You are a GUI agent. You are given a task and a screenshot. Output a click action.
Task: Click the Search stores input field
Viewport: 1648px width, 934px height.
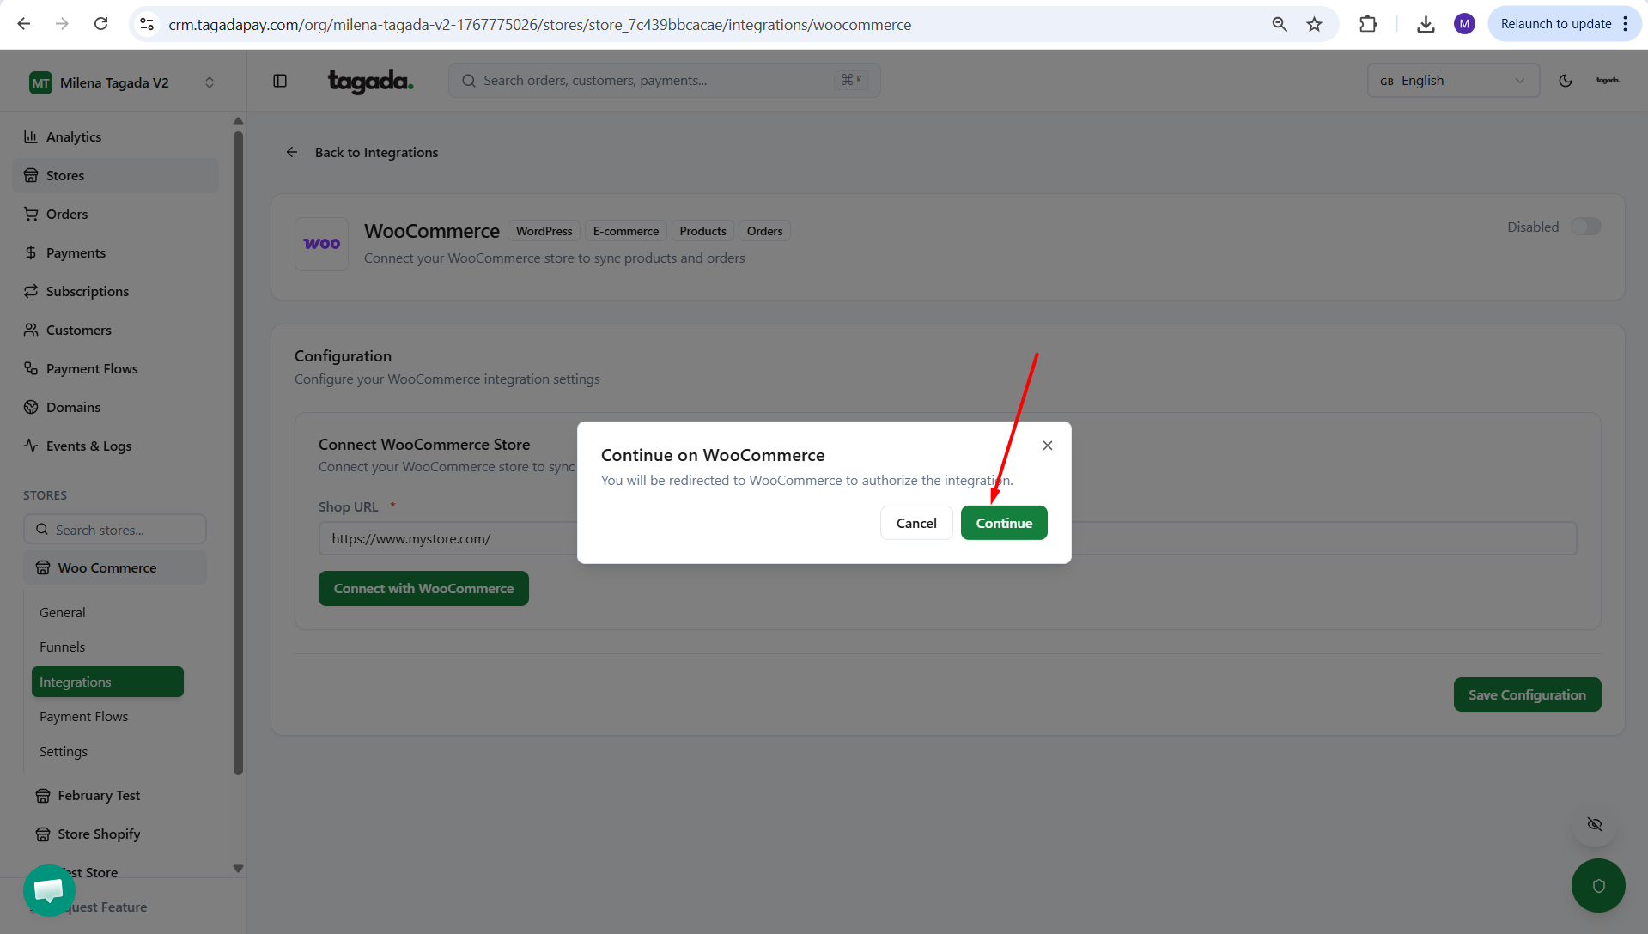115,530
